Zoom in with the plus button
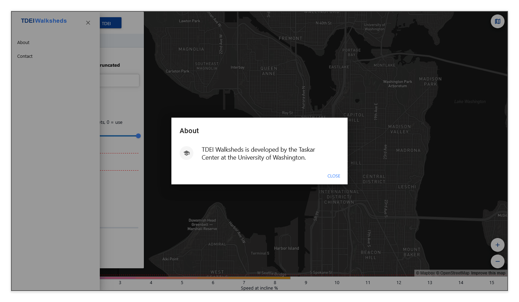 tap(497, 245)
